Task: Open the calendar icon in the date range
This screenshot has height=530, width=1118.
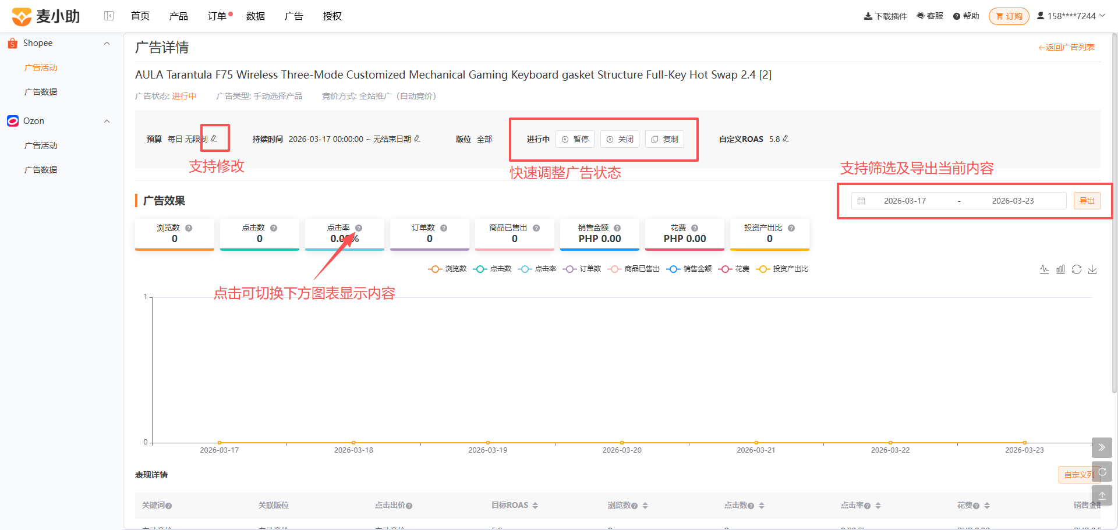Action: [x=861, y=201]
